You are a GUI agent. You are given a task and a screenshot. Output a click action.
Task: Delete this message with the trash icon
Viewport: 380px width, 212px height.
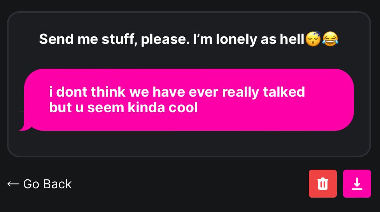pyautogui.click(x=323, y=184)
